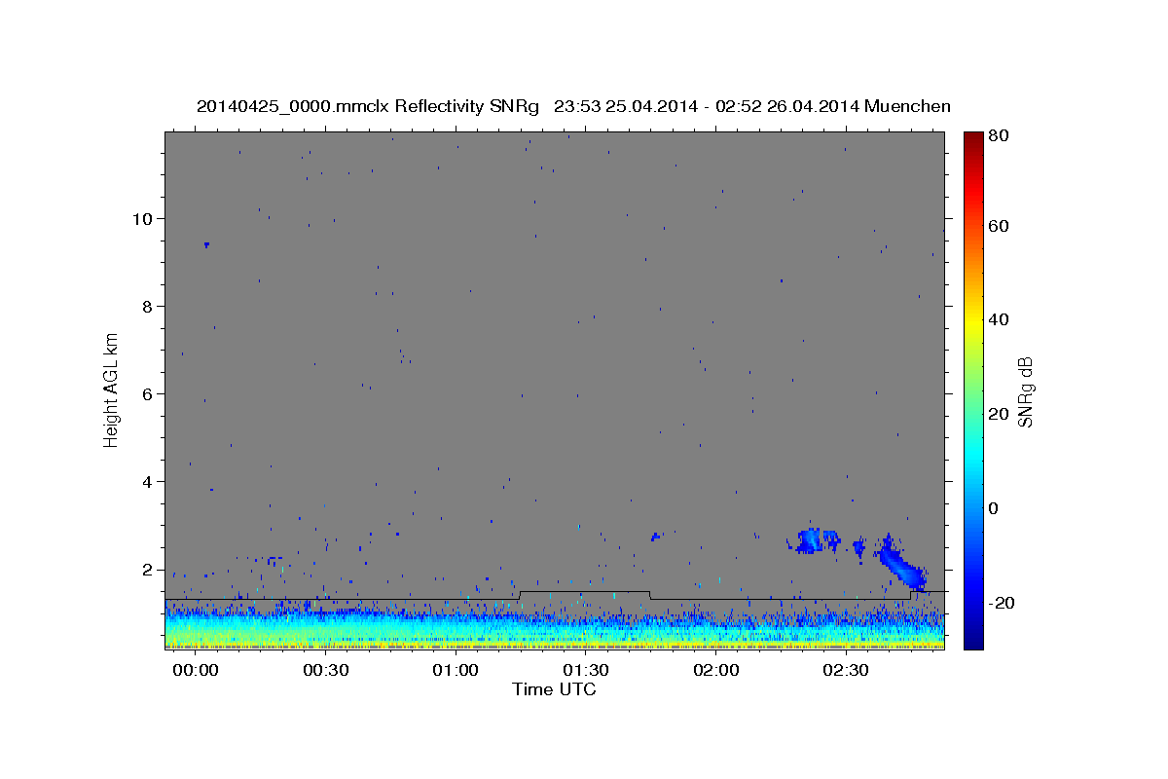The image size is (1168, 779).
Task: Select the 02:00 time tick label
Action: click(x=716, y=671)
